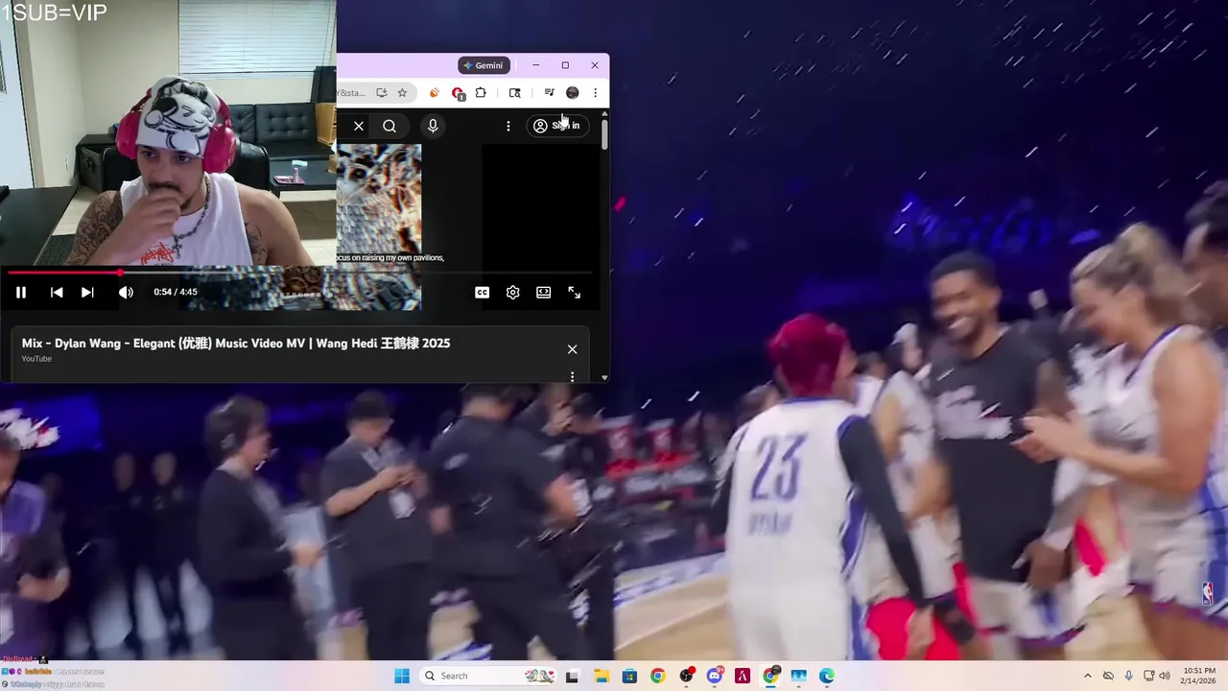Open the player settings gear
This screenshot has height=691, width=1228.
513,293
